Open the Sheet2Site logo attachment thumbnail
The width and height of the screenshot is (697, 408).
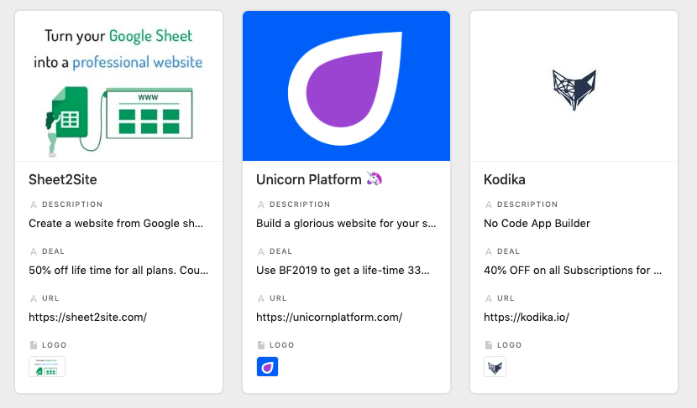click(x=47, y=367)
